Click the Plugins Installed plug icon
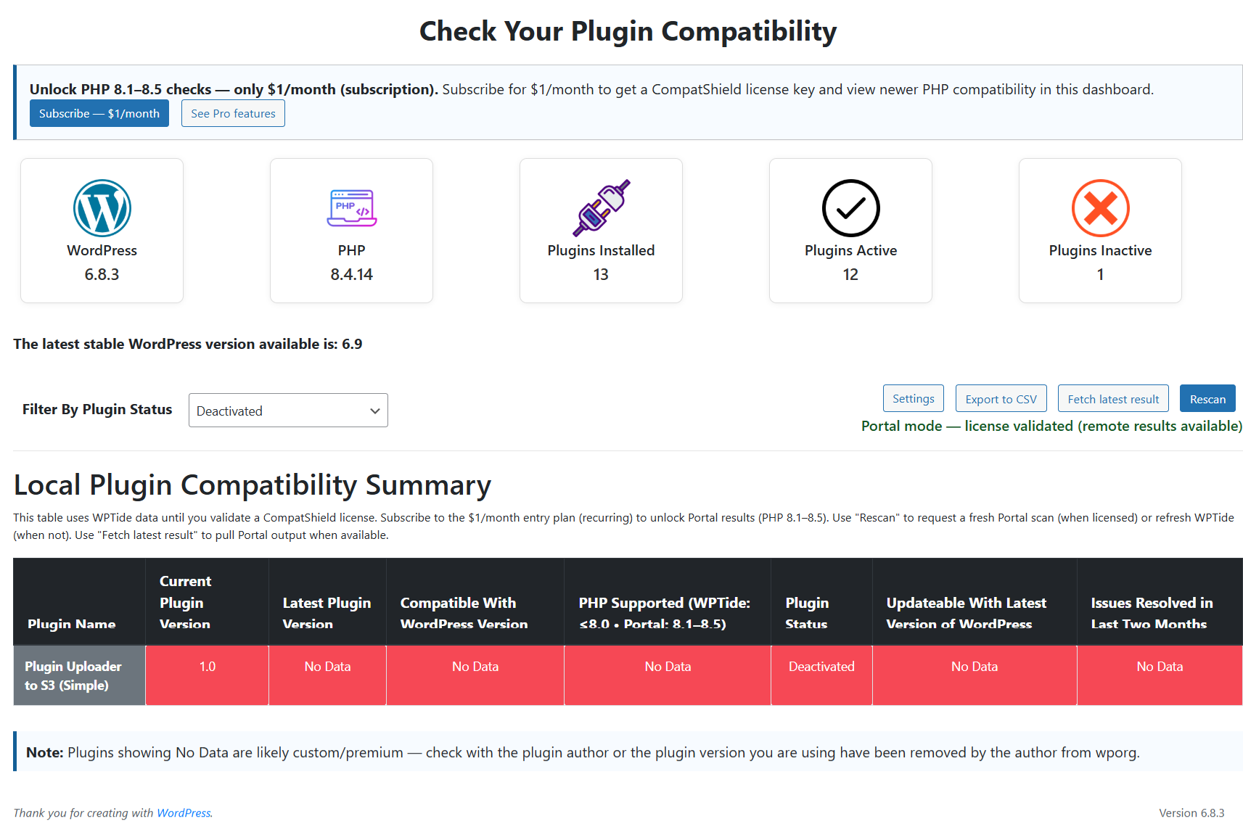Image resolution: width=1243 pixels, height=832 pixels. (x=602, y=208)
